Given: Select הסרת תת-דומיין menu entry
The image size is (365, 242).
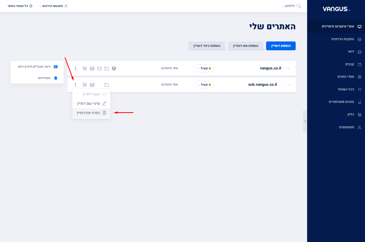Looking at the screenshot, I should [91, 113].
